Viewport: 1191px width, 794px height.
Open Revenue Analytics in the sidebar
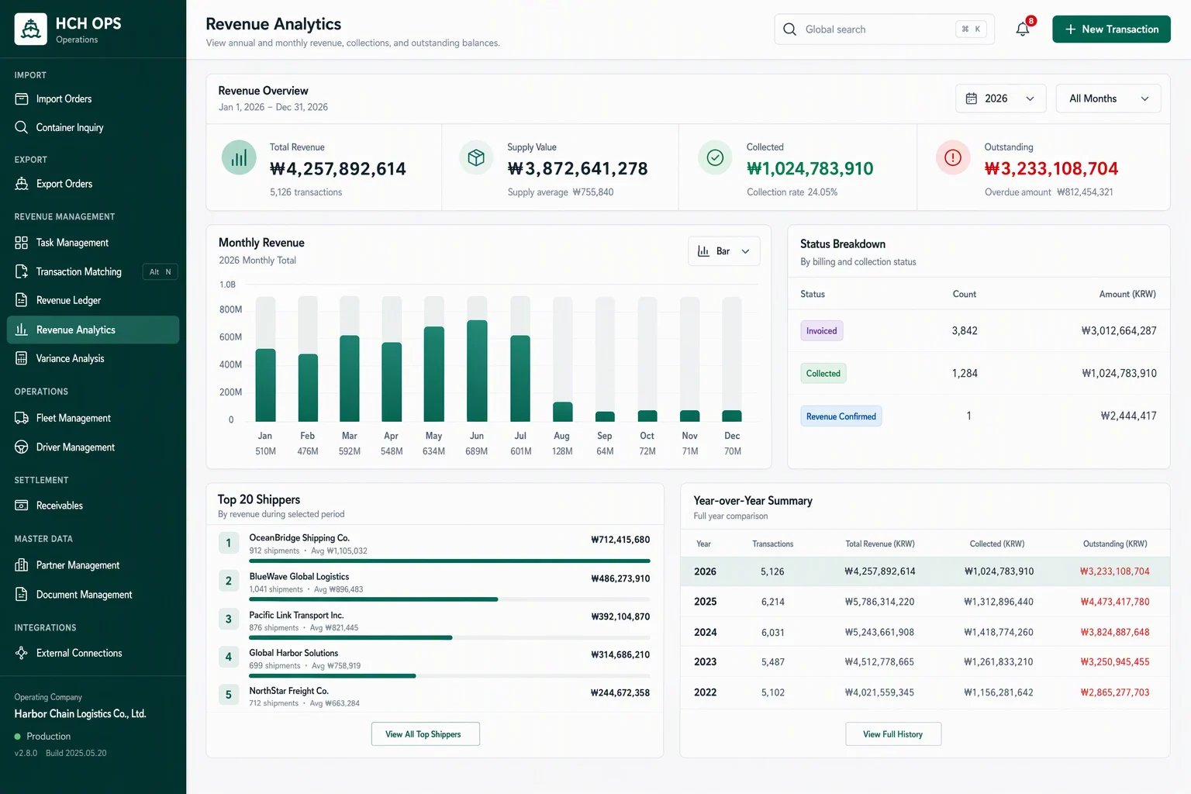tap(93, 330)
